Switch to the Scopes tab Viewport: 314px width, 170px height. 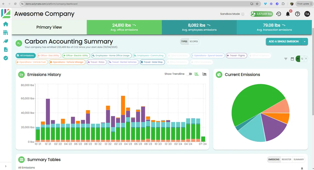tap(194, 42)
